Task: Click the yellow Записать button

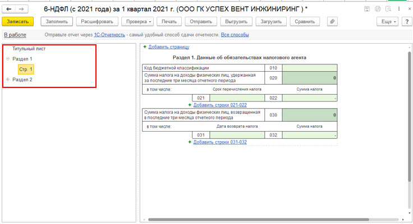Action: pyautogui.click(x=17, y=21)
